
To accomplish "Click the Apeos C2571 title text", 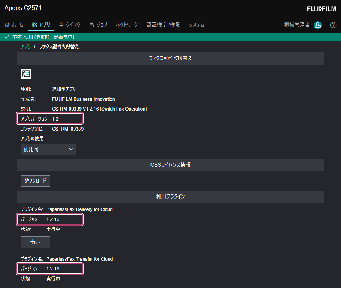I will tap(23, 8).
